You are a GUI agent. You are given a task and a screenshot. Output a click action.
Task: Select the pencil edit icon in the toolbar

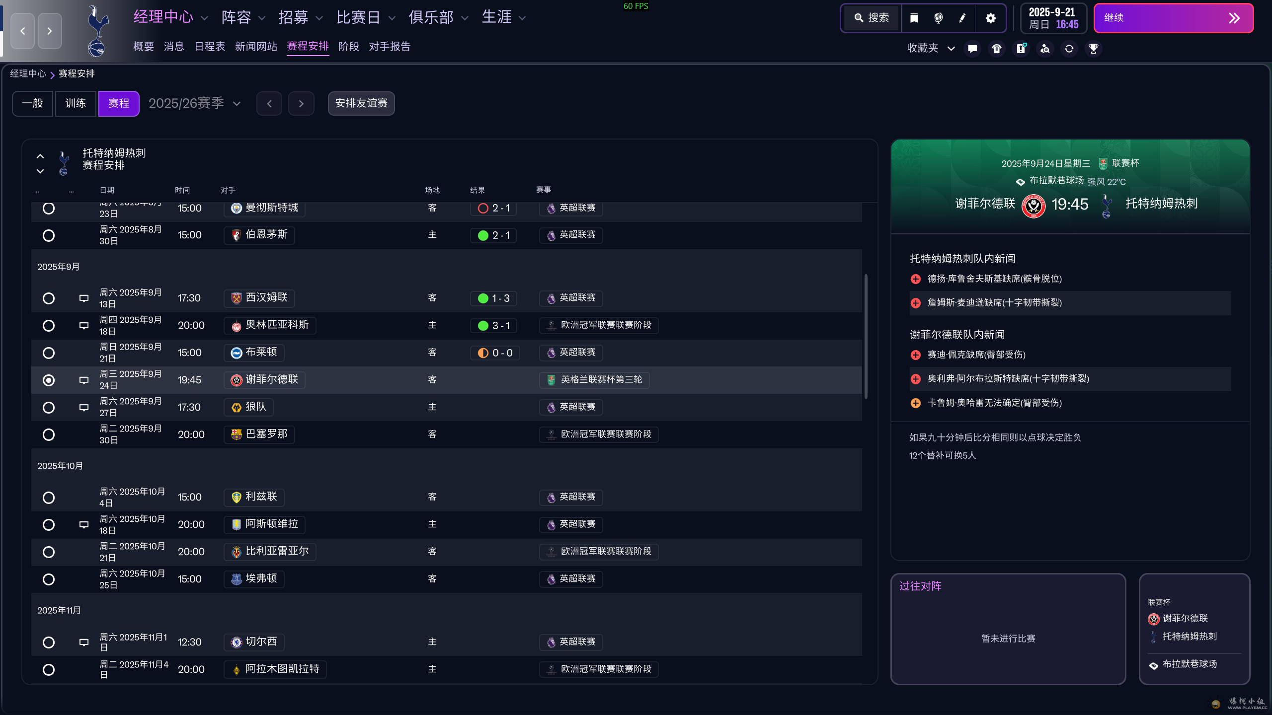click(x=962, y=18)
